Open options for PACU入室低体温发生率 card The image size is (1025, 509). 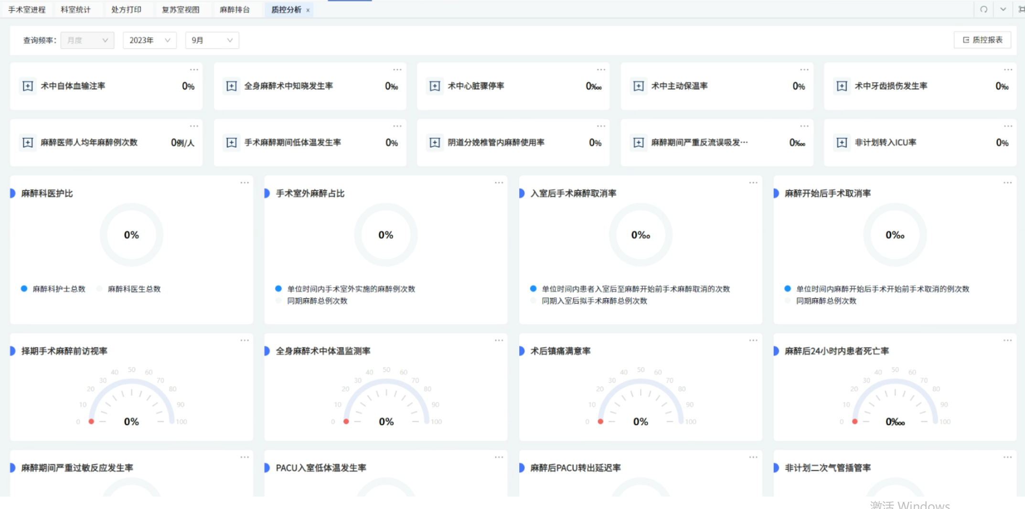coord(499,457)
